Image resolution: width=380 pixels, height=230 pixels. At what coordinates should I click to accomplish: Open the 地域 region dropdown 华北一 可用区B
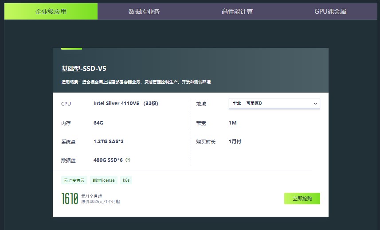point(274,103)
